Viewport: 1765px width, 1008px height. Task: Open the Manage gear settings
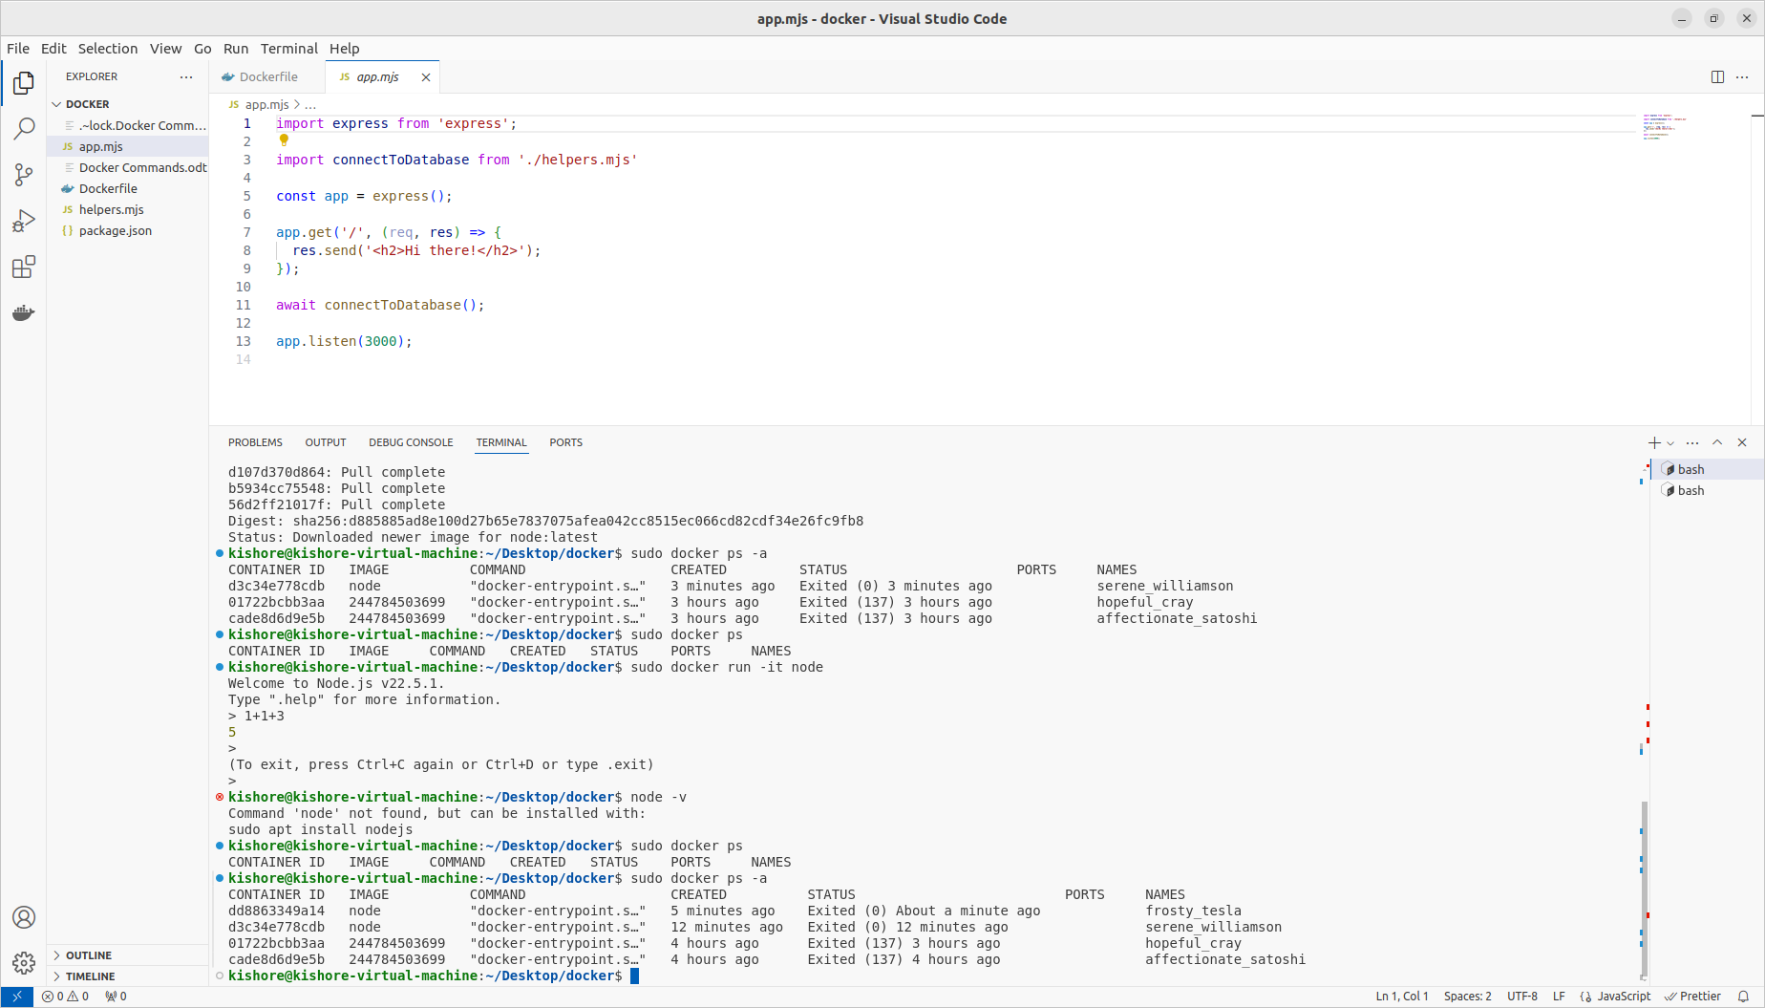pos(24,962)
